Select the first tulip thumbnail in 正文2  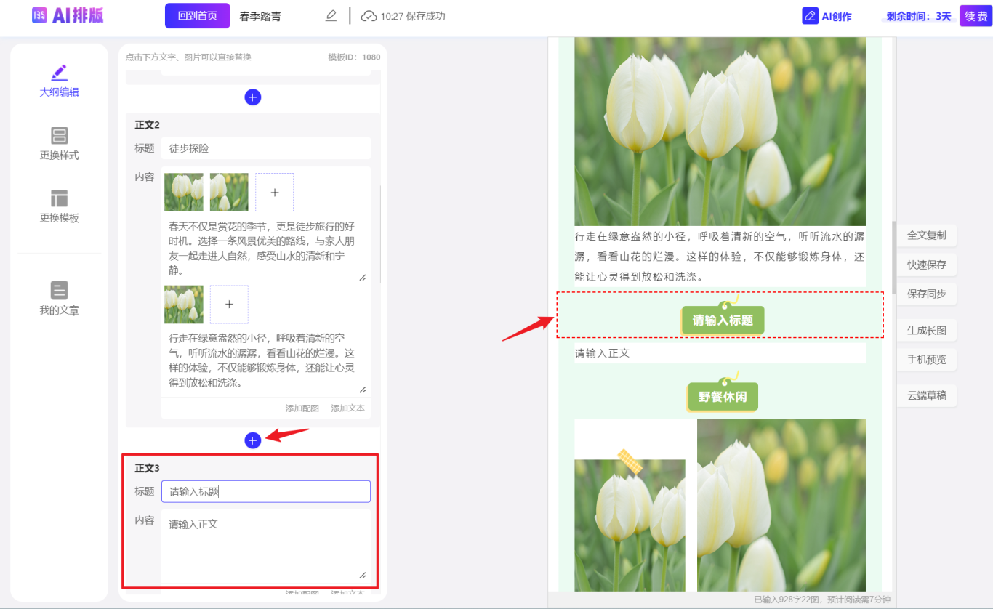tap(184, 193)
